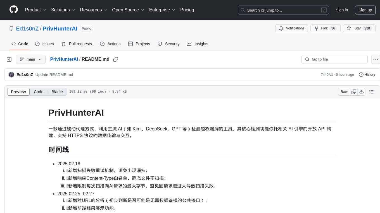Expand the Solutions menu
The height and width of the screenshot is (213, 380).
(63, 10)
